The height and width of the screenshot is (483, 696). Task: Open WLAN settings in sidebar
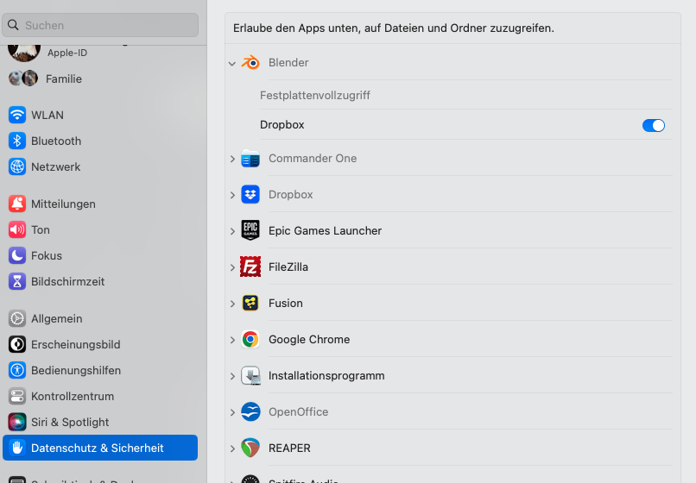(x=47, y=115)
